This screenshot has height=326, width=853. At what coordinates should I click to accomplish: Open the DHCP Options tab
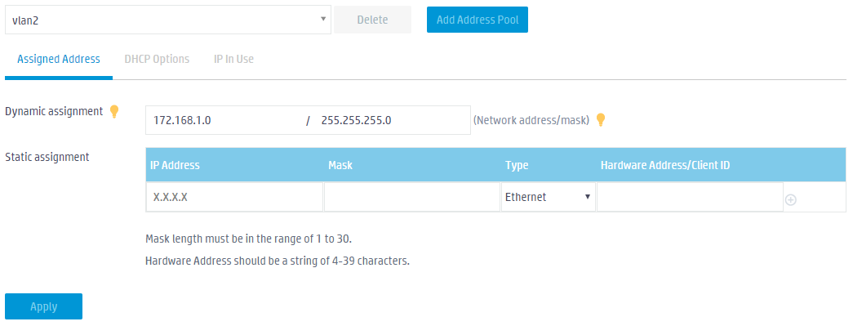coord(157,60)
